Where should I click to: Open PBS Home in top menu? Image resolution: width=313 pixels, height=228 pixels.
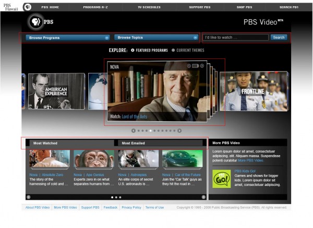click(x=50, y=7)
